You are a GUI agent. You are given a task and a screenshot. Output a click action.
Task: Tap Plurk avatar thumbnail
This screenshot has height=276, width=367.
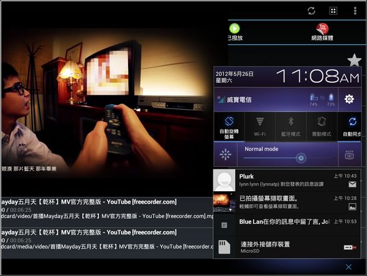coord(224,180)
